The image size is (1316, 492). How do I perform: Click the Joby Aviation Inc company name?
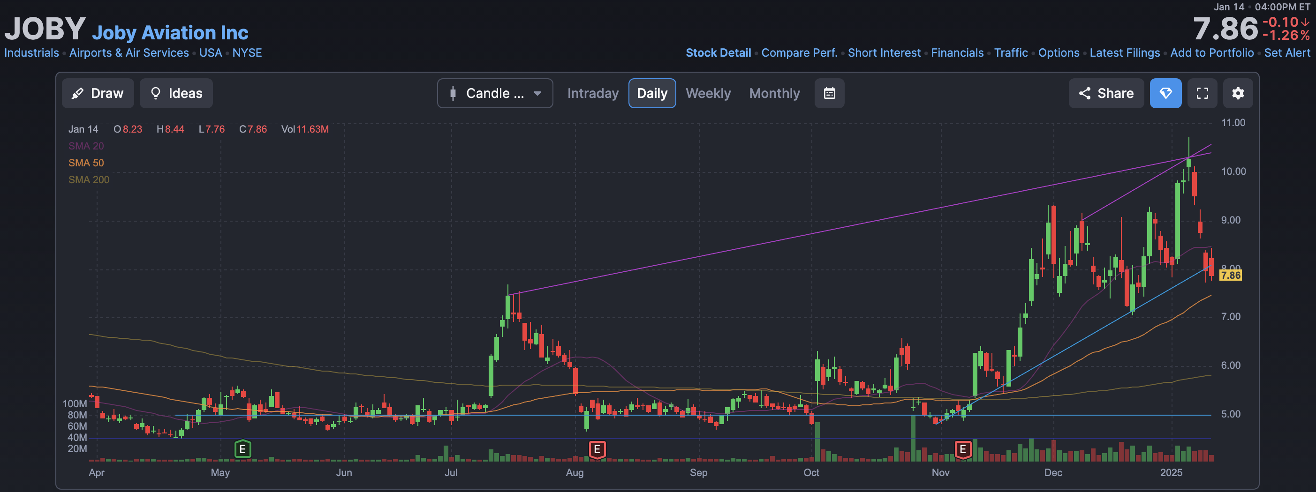pyautogui.click(x=170, y=33)
